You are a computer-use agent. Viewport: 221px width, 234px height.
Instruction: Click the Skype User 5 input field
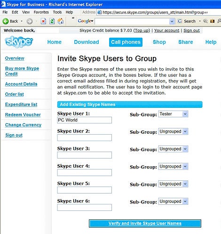point(85,190)
